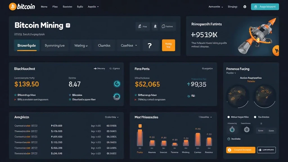The width and height of the screenshot is (288, 162).
Task: Click the teal ring icon below the 8.47 circle icon
Action: point(117,96)
